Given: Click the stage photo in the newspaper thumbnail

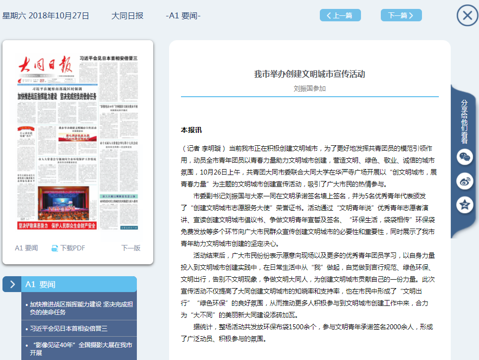Looking at the screenshot, I should point(63,203).
